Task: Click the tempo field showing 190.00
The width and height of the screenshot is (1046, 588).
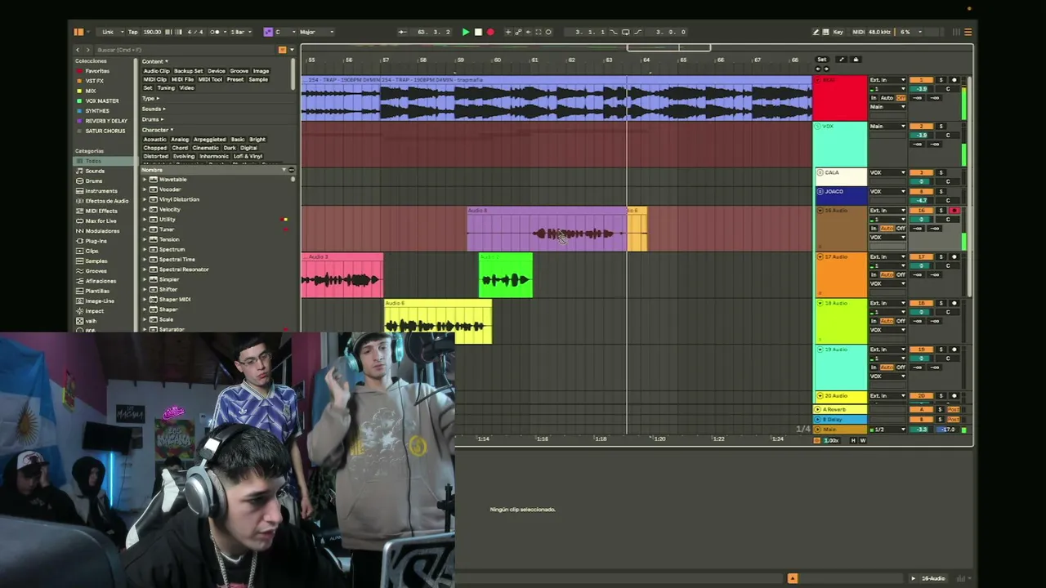Action: [x=152, y=32]
